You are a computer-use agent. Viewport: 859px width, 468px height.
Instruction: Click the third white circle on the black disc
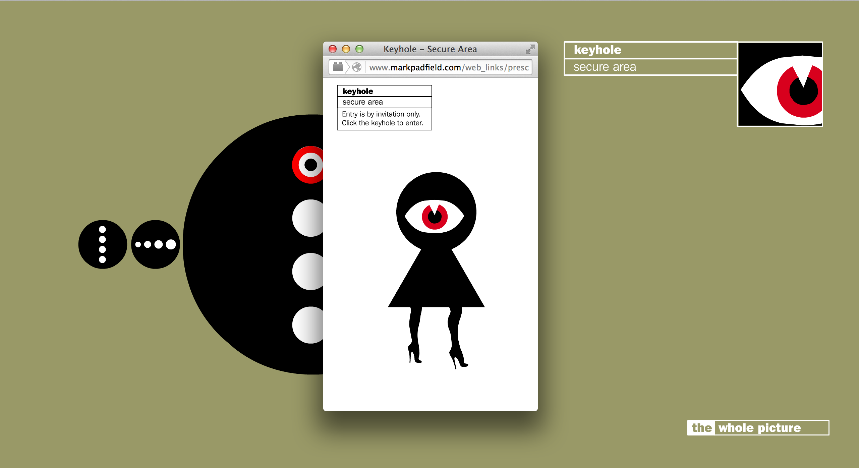(x=308, y=272)
